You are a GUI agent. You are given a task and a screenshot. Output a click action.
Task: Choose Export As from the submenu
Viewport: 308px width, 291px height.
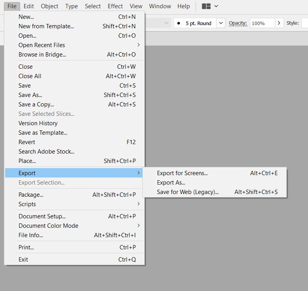pyautogui.click(x=171, y=183)
